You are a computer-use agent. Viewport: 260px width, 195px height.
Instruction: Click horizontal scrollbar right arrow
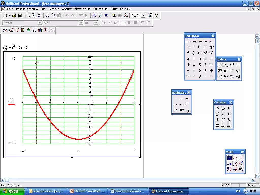(253, 180)
